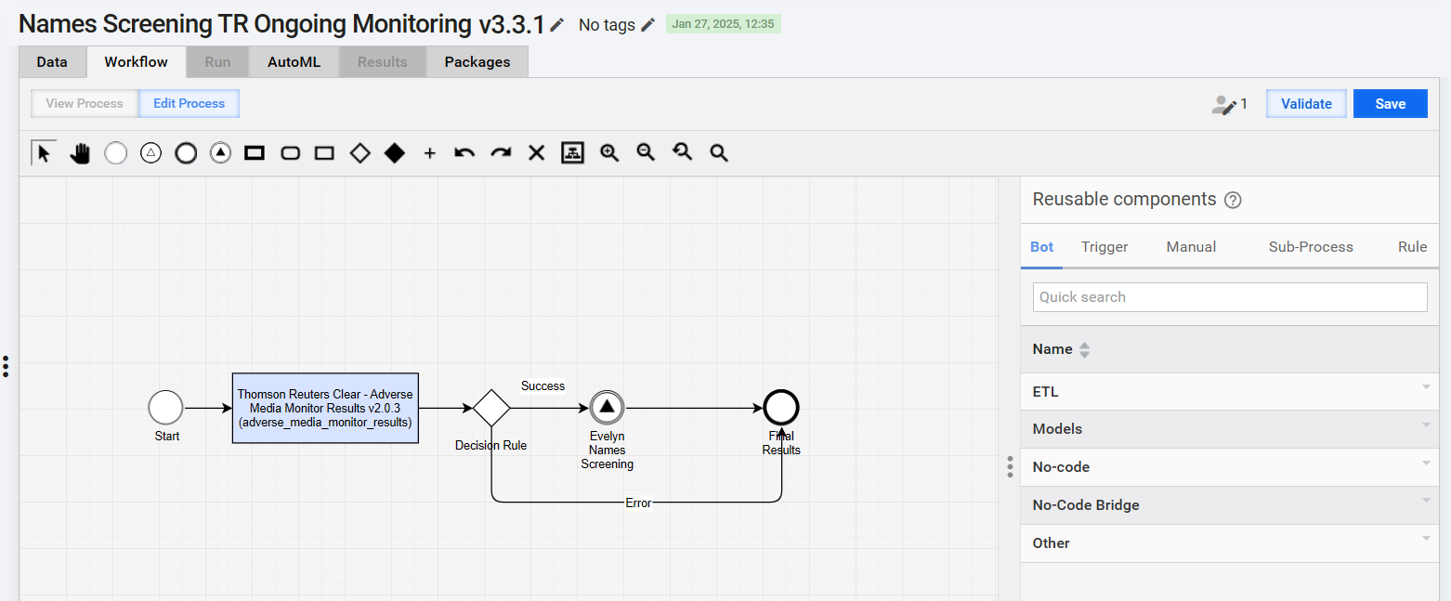1451x601 pixels.
Task: Save the workflow
Action: click(x=1391, y=104)
